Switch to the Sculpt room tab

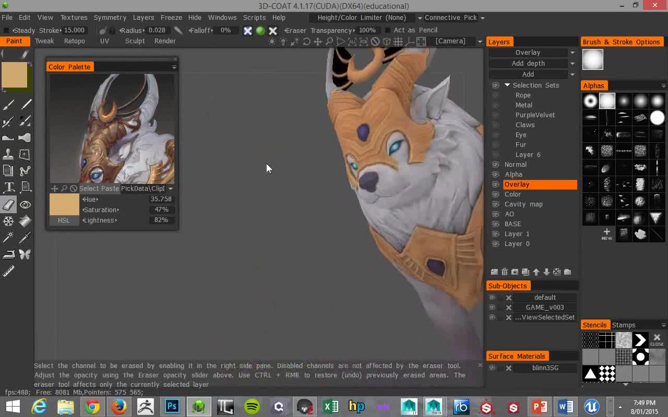(x=135, y=41)
